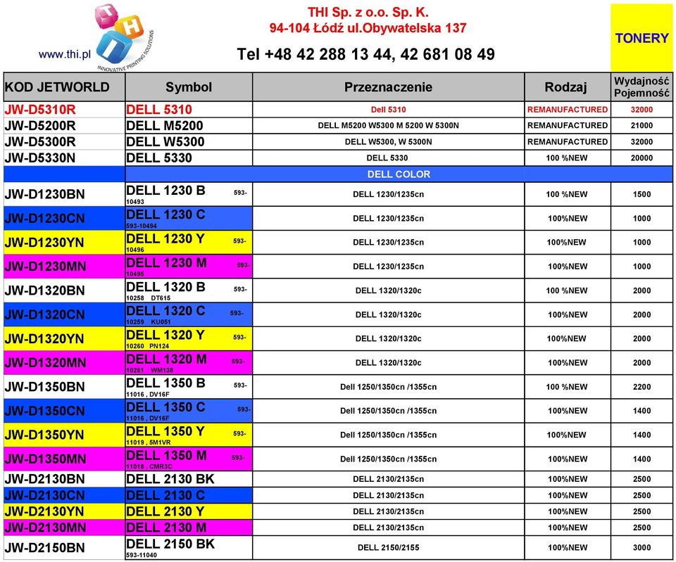Image resolution: width=676 pixels, height=562 pixels.
Task: Click the blue JW-D2130CN code cell
Action: (64, 495)
